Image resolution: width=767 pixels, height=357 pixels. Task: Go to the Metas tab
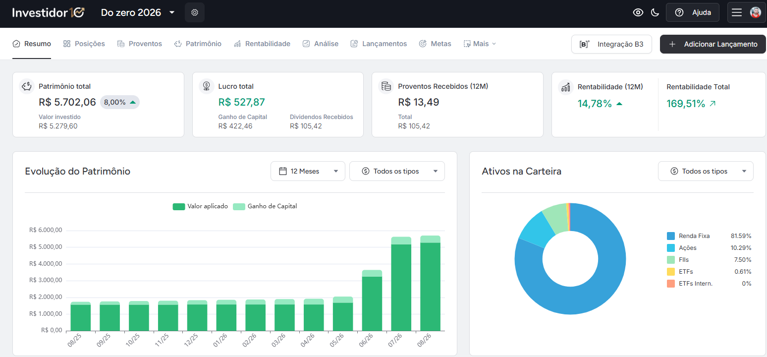click(435, 44)
